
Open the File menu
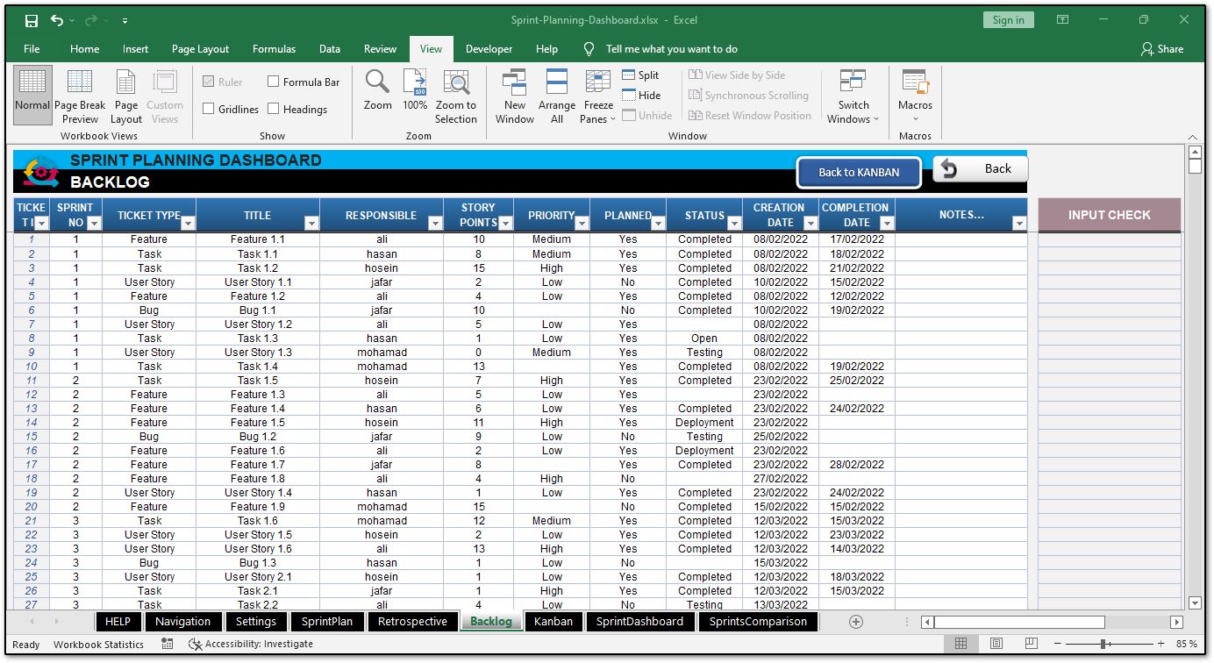click(32, 49)
